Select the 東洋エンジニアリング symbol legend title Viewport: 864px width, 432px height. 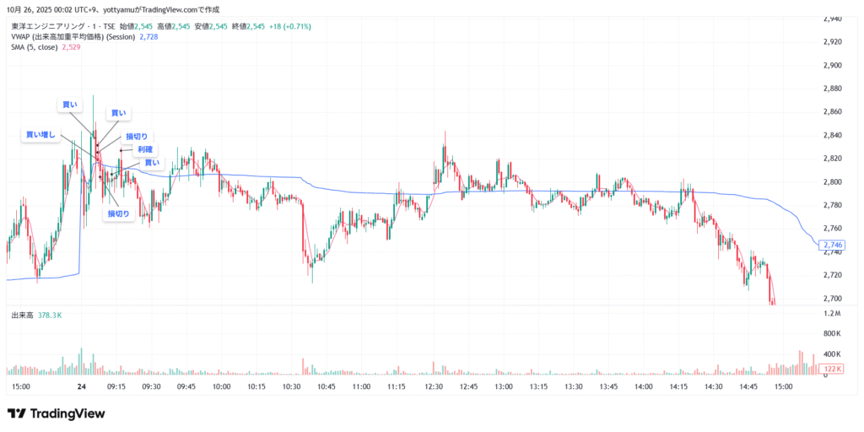[x=59, y=27]
